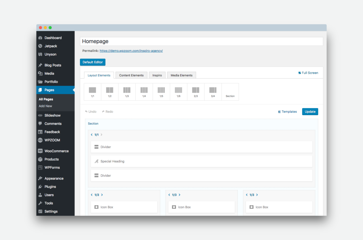The width and height of the screenshot is (363, 240).
Task: Click the Feedback sidebar icon
Action: [40, 132]
